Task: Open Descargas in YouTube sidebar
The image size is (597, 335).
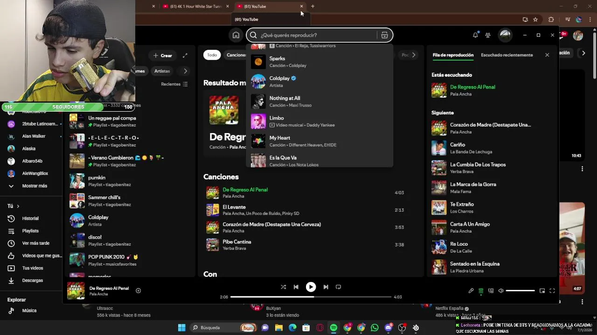Action: 33,281
